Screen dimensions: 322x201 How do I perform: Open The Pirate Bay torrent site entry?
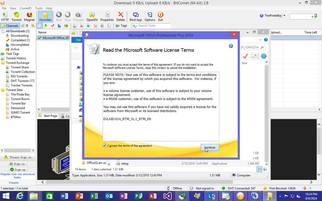click(20, 94)
